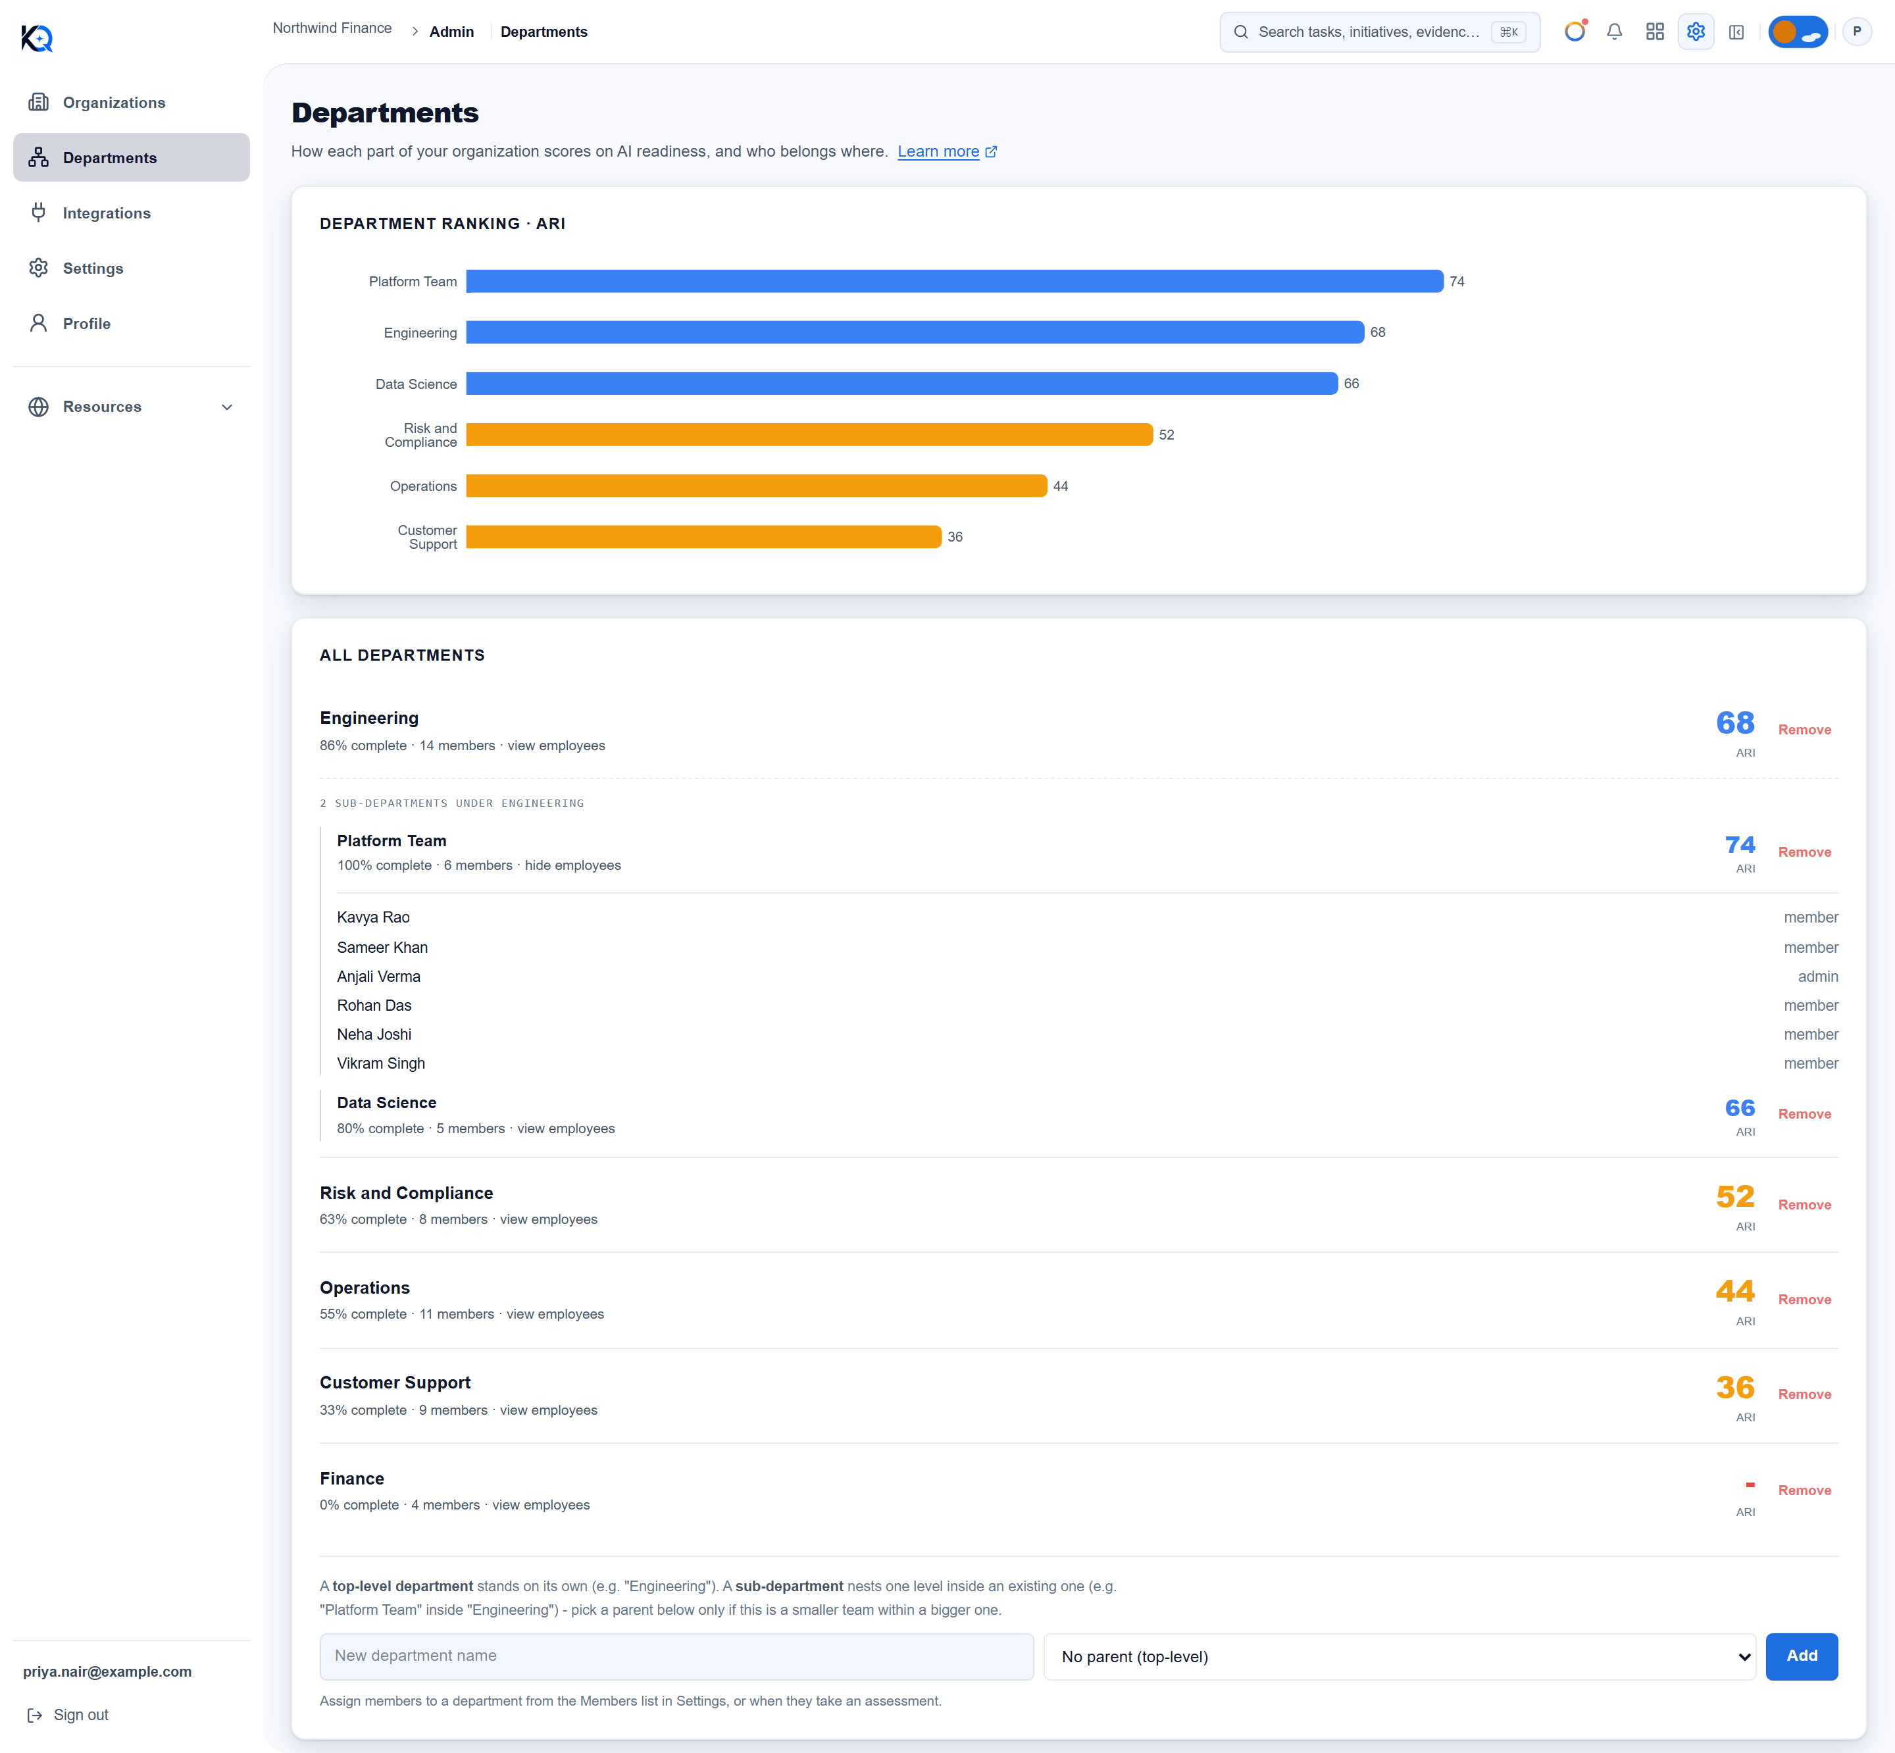1895x1753 pixels.
Task: View employees of Risk and Compliance
Action: pyautogui.click(x=548, y=1219)
